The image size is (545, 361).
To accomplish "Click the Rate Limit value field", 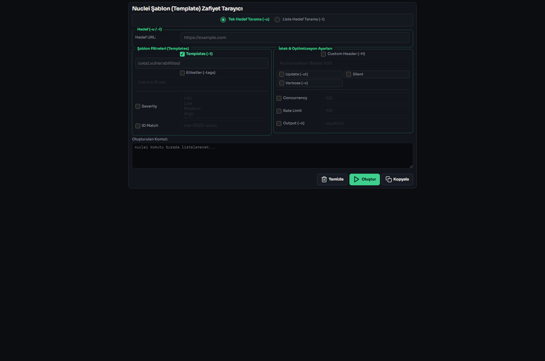I will (x=366, y=111).
